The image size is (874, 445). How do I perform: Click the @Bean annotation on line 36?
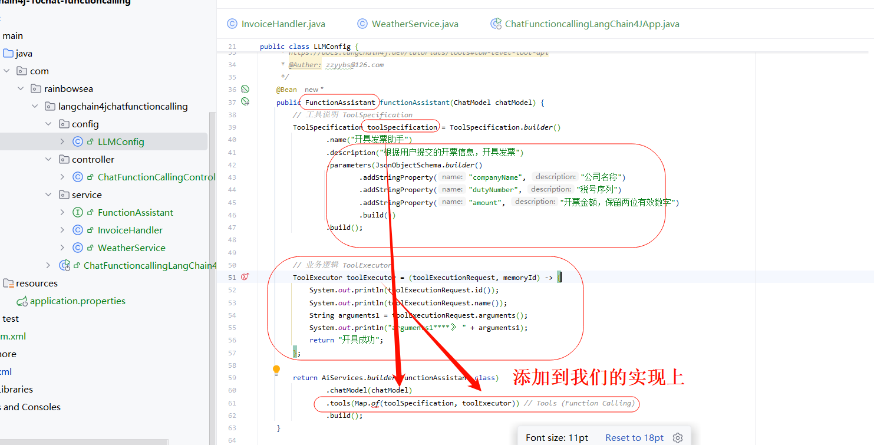286,90
